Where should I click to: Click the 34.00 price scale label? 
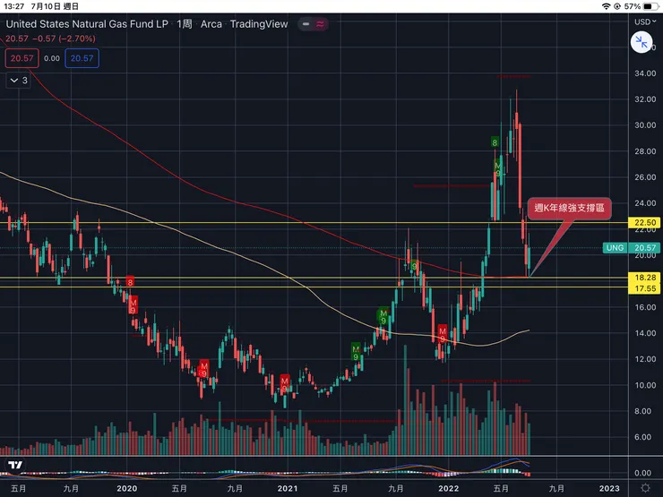[645, 73]
